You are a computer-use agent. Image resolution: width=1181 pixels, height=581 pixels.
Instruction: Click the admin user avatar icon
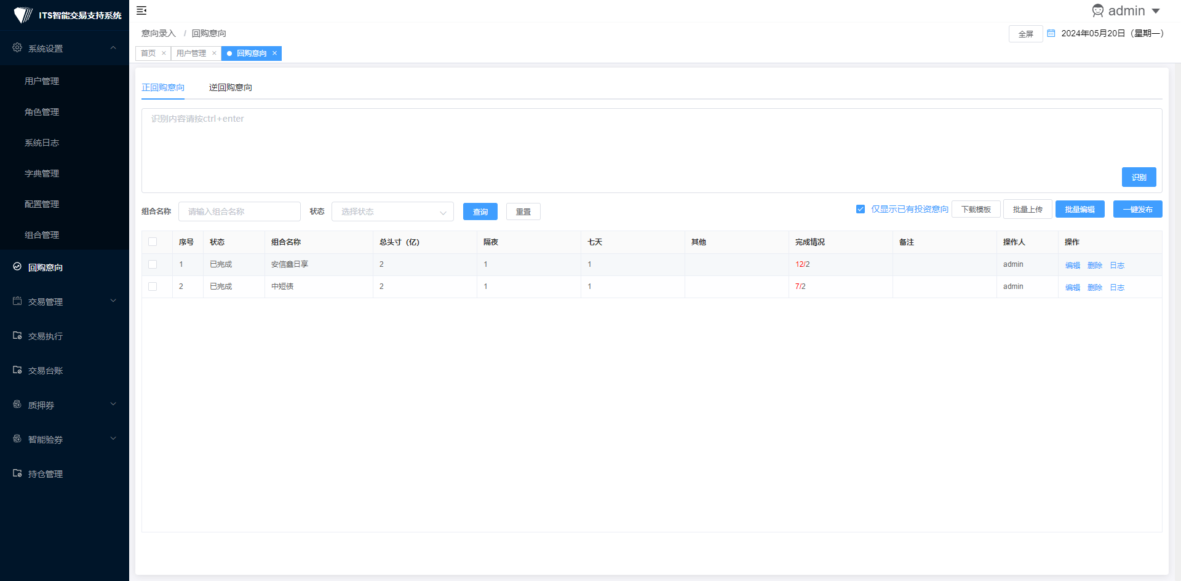click(x=1098, y=11)
